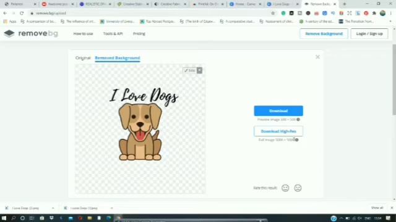This screenshot has width=396, height=222.
Task: Open The Transition from bookmark
Action: point(356,22)
